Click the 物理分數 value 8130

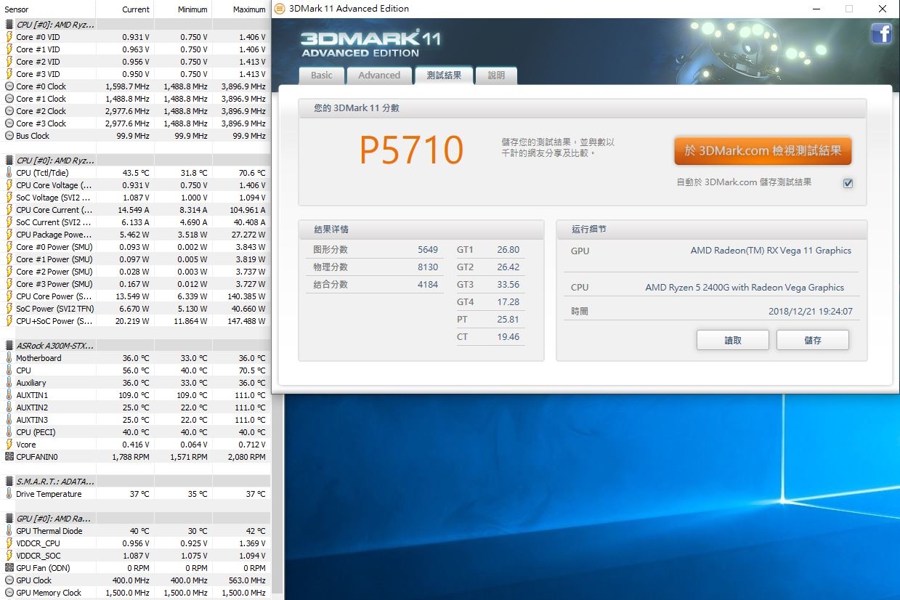pyautogui.click(x=428, y=267)
